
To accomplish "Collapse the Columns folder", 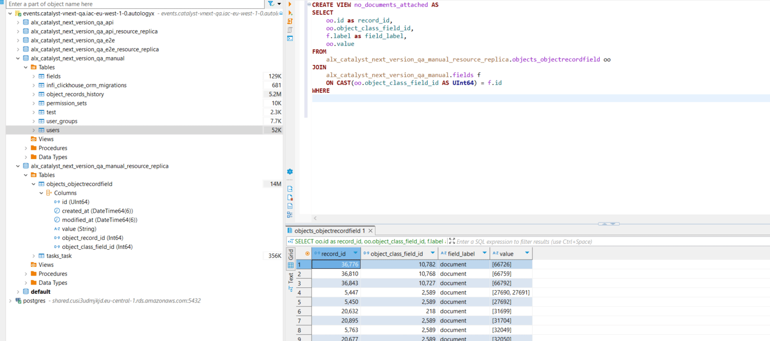I will [x=41, y=193].
